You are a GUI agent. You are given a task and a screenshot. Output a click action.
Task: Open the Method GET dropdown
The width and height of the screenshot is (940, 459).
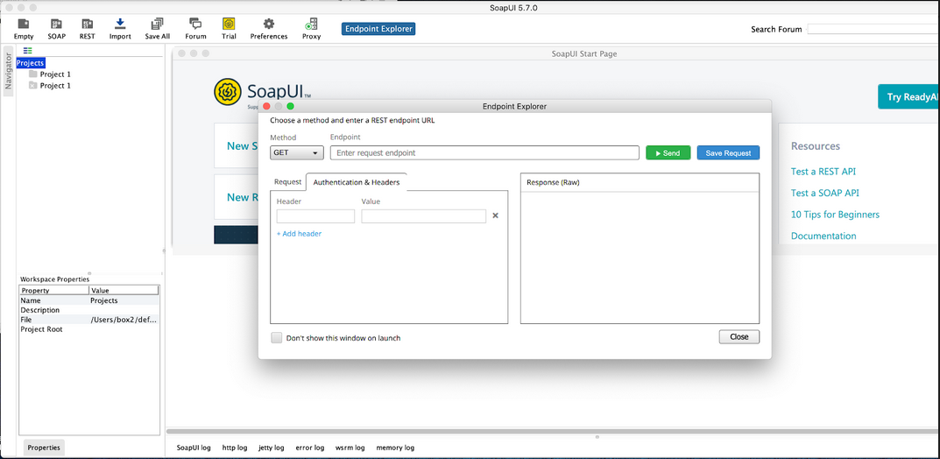click(297, 152)
